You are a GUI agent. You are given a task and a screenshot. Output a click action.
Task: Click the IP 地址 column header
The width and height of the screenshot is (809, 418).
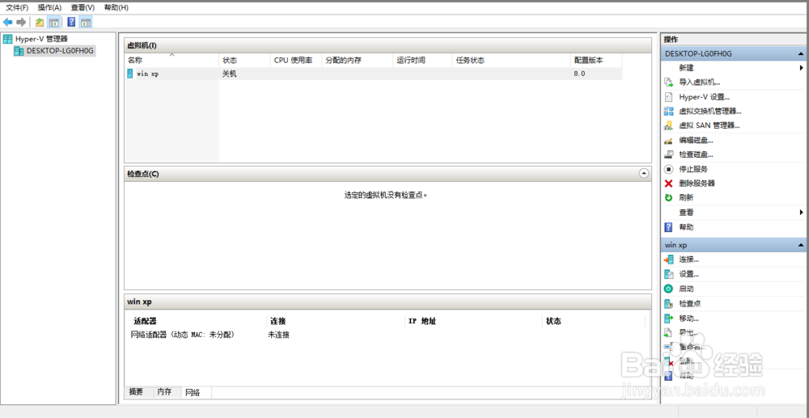pyautogui.click(x=422, y=321)
